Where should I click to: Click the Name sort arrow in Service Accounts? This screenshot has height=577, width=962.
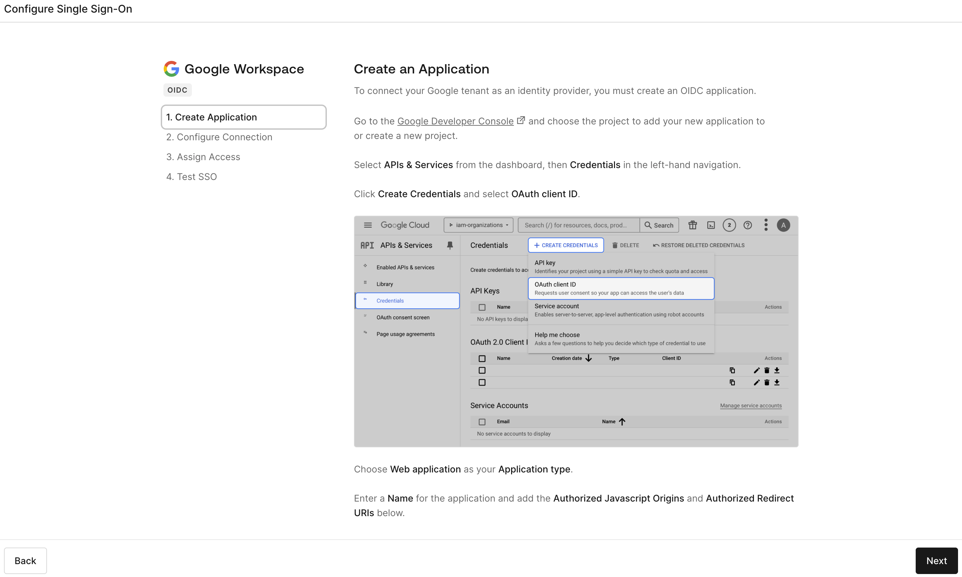[x=622, y=422]
